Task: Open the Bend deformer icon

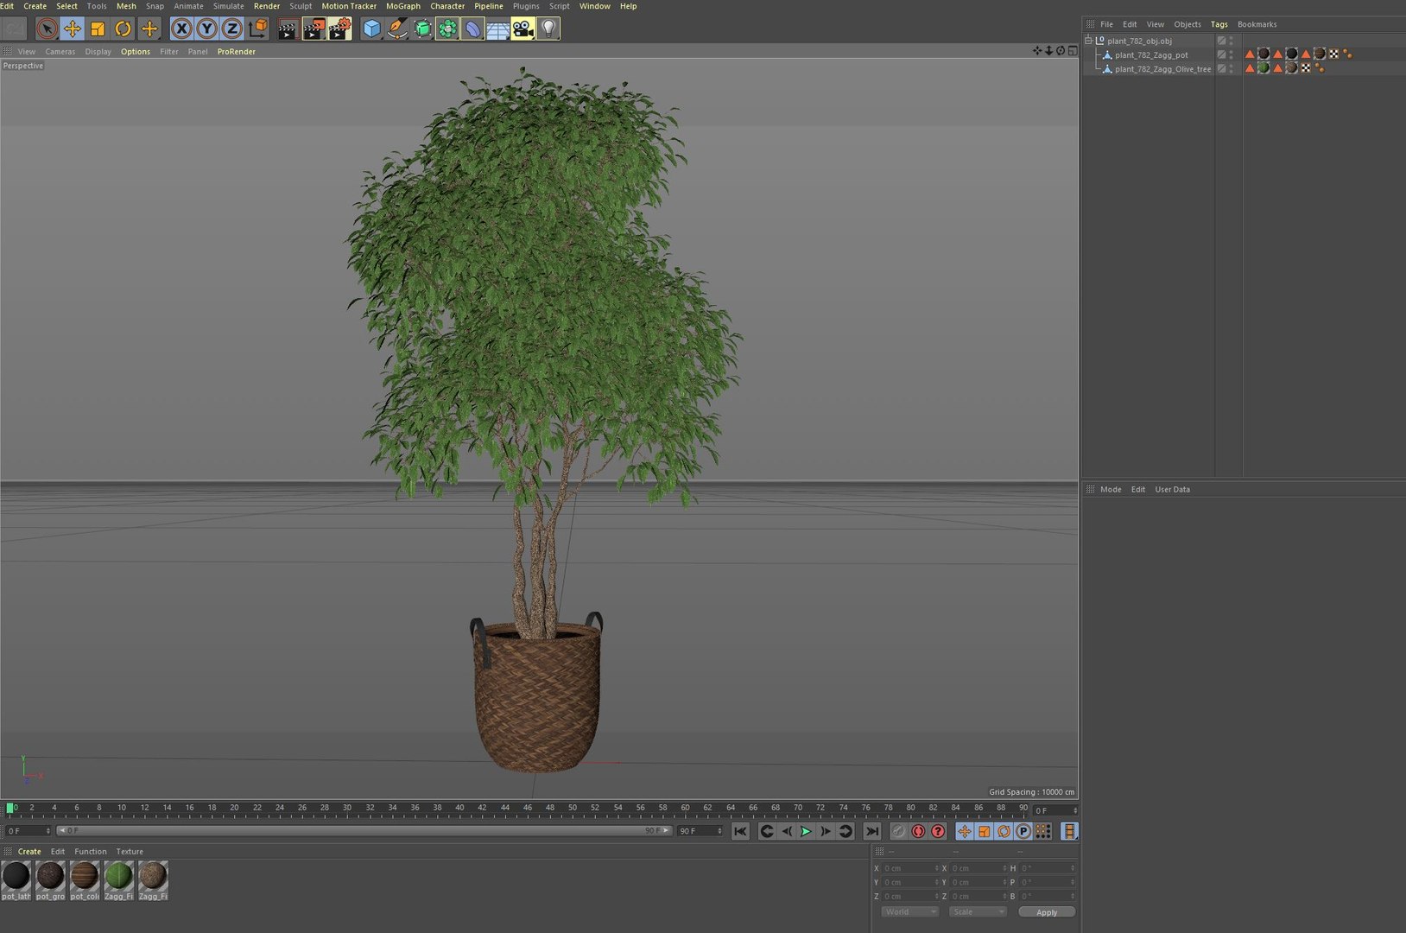Action: pyautogui.click(x=472, y=29)
